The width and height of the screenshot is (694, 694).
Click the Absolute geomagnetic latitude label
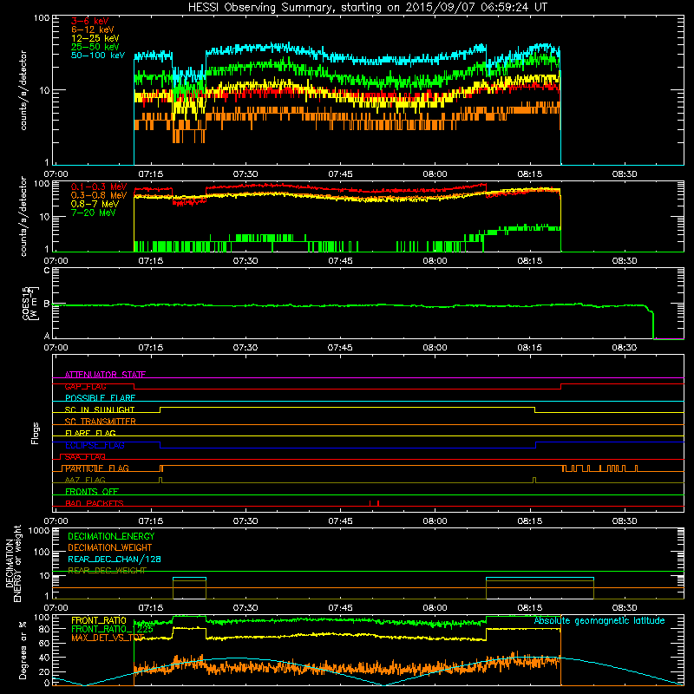[x=599, y=620]
